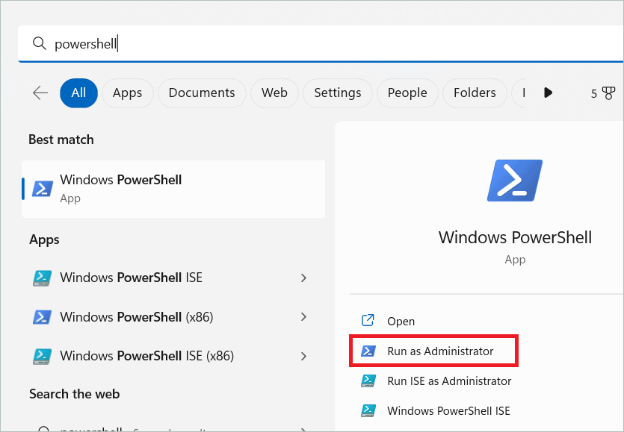Click the Windows PowerShell ISE app icon
Screen dimensions: 624x432
[x=42, y=278]
